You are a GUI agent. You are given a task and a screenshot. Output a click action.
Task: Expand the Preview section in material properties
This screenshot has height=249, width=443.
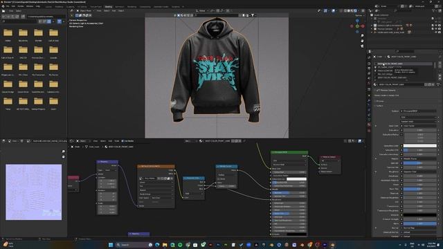click(x=380, y=101)
